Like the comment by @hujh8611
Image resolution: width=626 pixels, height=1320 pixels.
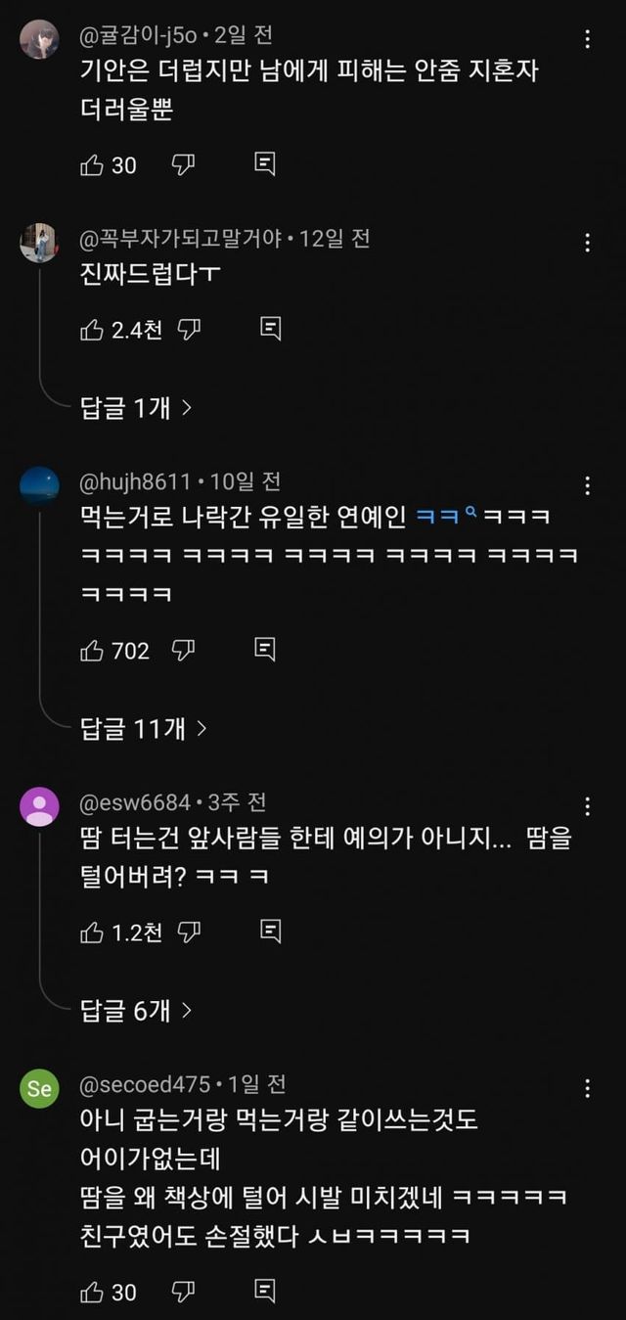coord(92,650)
